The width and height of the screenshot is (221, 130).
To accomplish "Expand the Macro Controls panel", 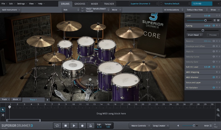I will click(x=140, y=126).
